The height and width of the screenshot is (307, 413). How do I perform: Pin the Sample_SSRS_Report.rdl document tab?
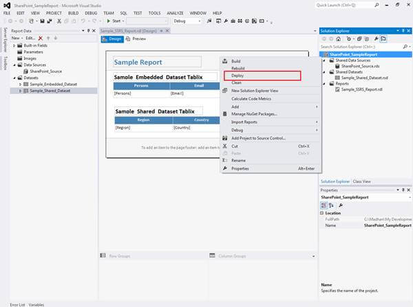point(162,31)
